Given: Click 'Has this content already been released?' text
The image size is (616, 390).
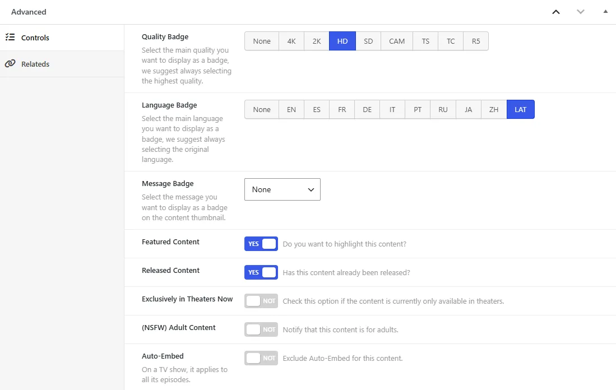Looking at the screenshot, I should 346,272.
